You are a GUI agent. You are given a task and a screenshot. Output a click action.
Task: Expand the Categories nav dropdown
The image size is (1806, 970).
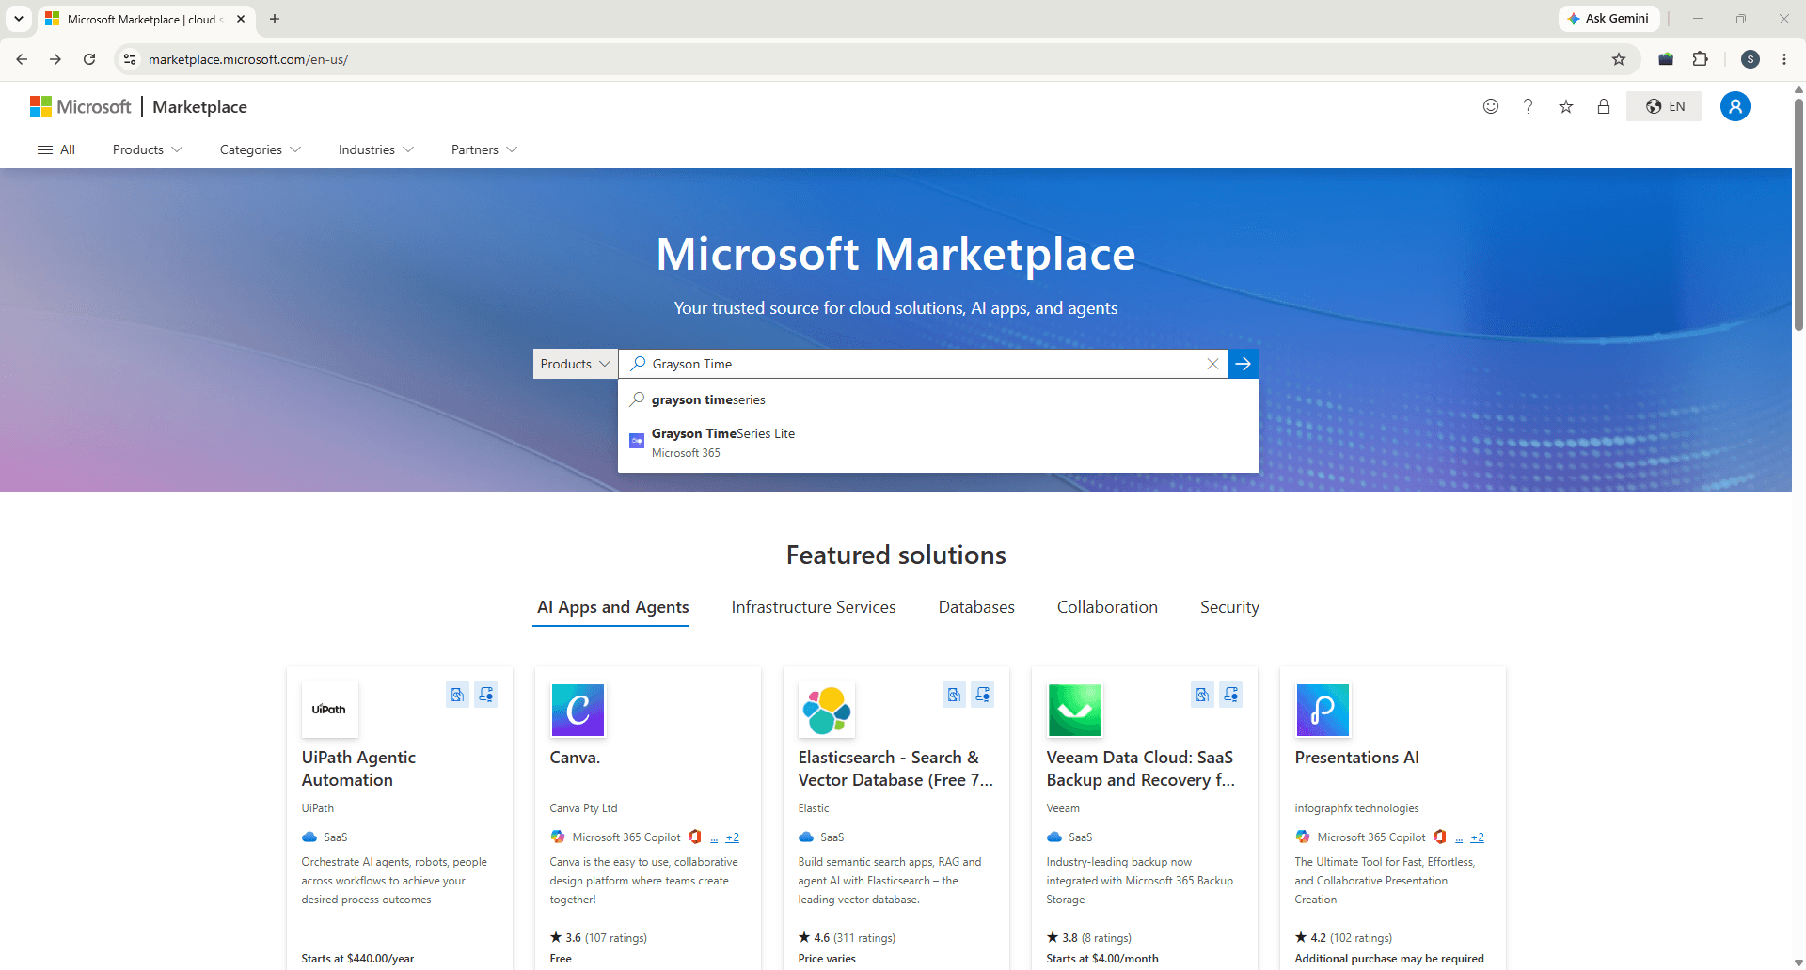(x=261, y=149)
